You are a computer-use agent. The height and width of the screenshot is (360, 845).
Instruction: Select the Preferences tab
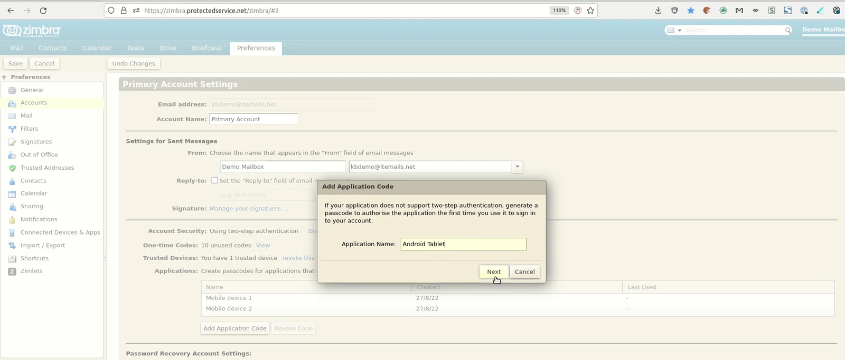pyautogui.click(x=256, y=48)
